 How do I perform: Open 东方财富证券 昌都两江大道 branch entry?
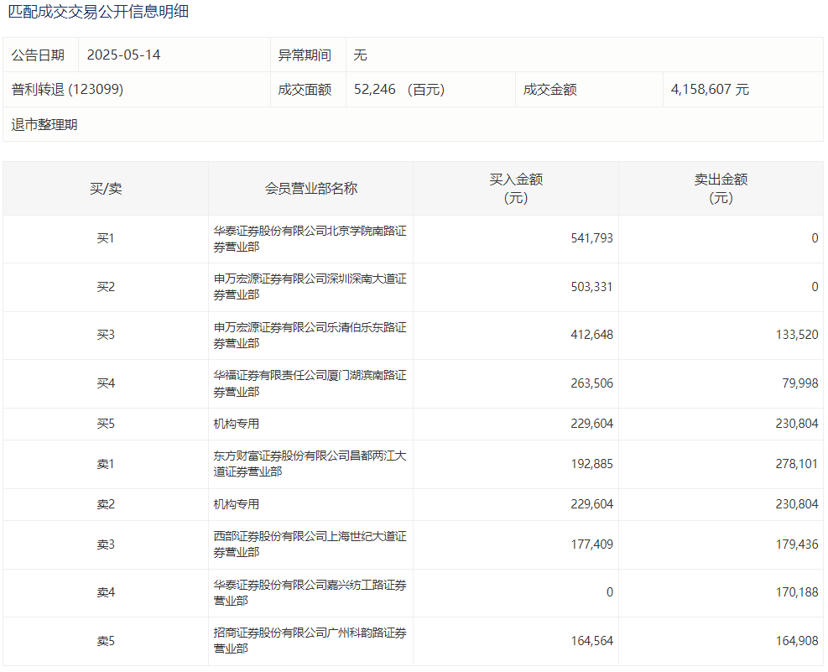[x=310, y=464]
